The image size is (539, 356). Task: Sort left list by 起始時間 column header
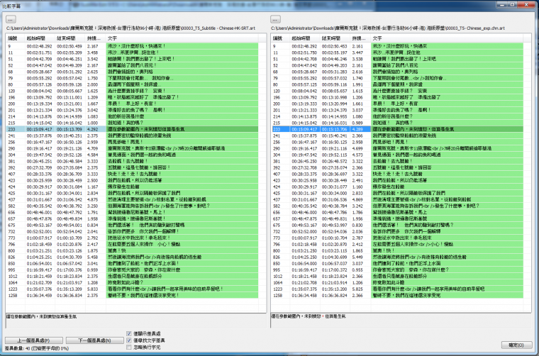coord(40,38)
